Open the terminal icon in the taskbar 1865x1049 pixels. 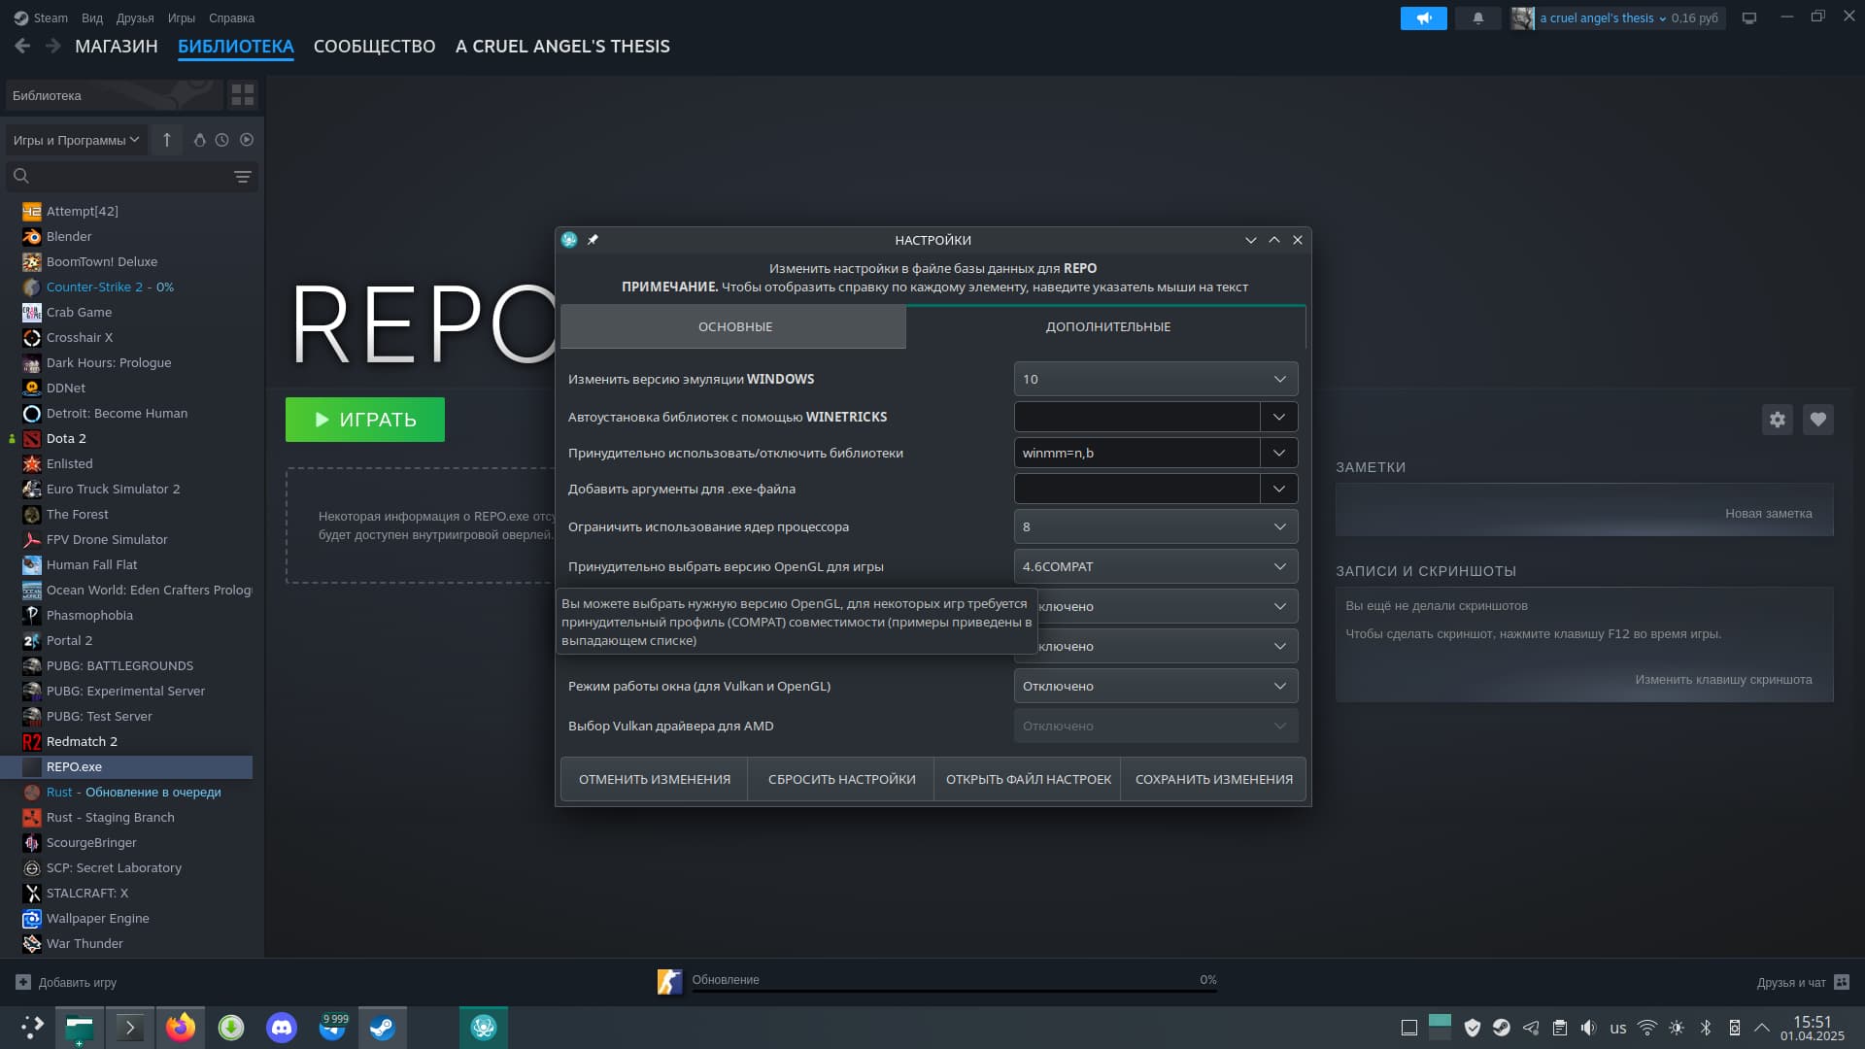130,1028
